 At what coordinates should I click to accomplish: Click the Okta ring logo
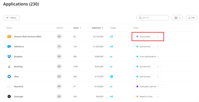pos(9,76)
